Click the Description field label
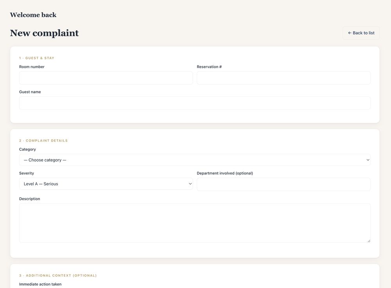This screenshot has width=391, height=288. [x=29, y=199]
